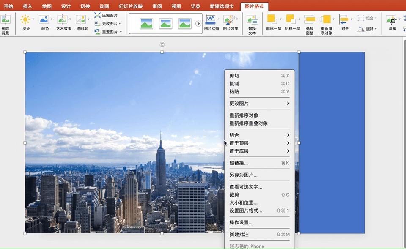Click the 替换文本 alt text icon

click(252, 20)
